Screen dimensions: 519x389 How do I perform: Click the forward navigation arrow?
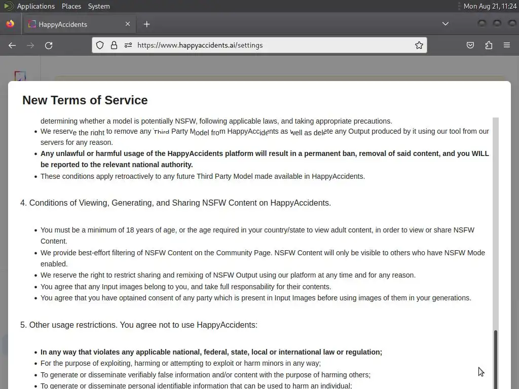click(30, 45)
